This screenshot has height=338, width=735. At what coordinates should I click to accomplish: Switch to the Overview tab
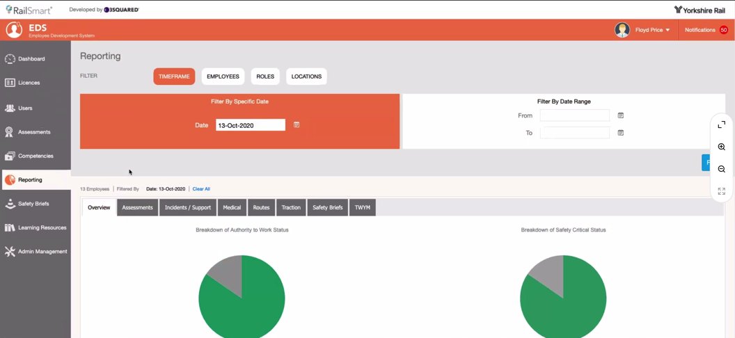click(99, 208)
